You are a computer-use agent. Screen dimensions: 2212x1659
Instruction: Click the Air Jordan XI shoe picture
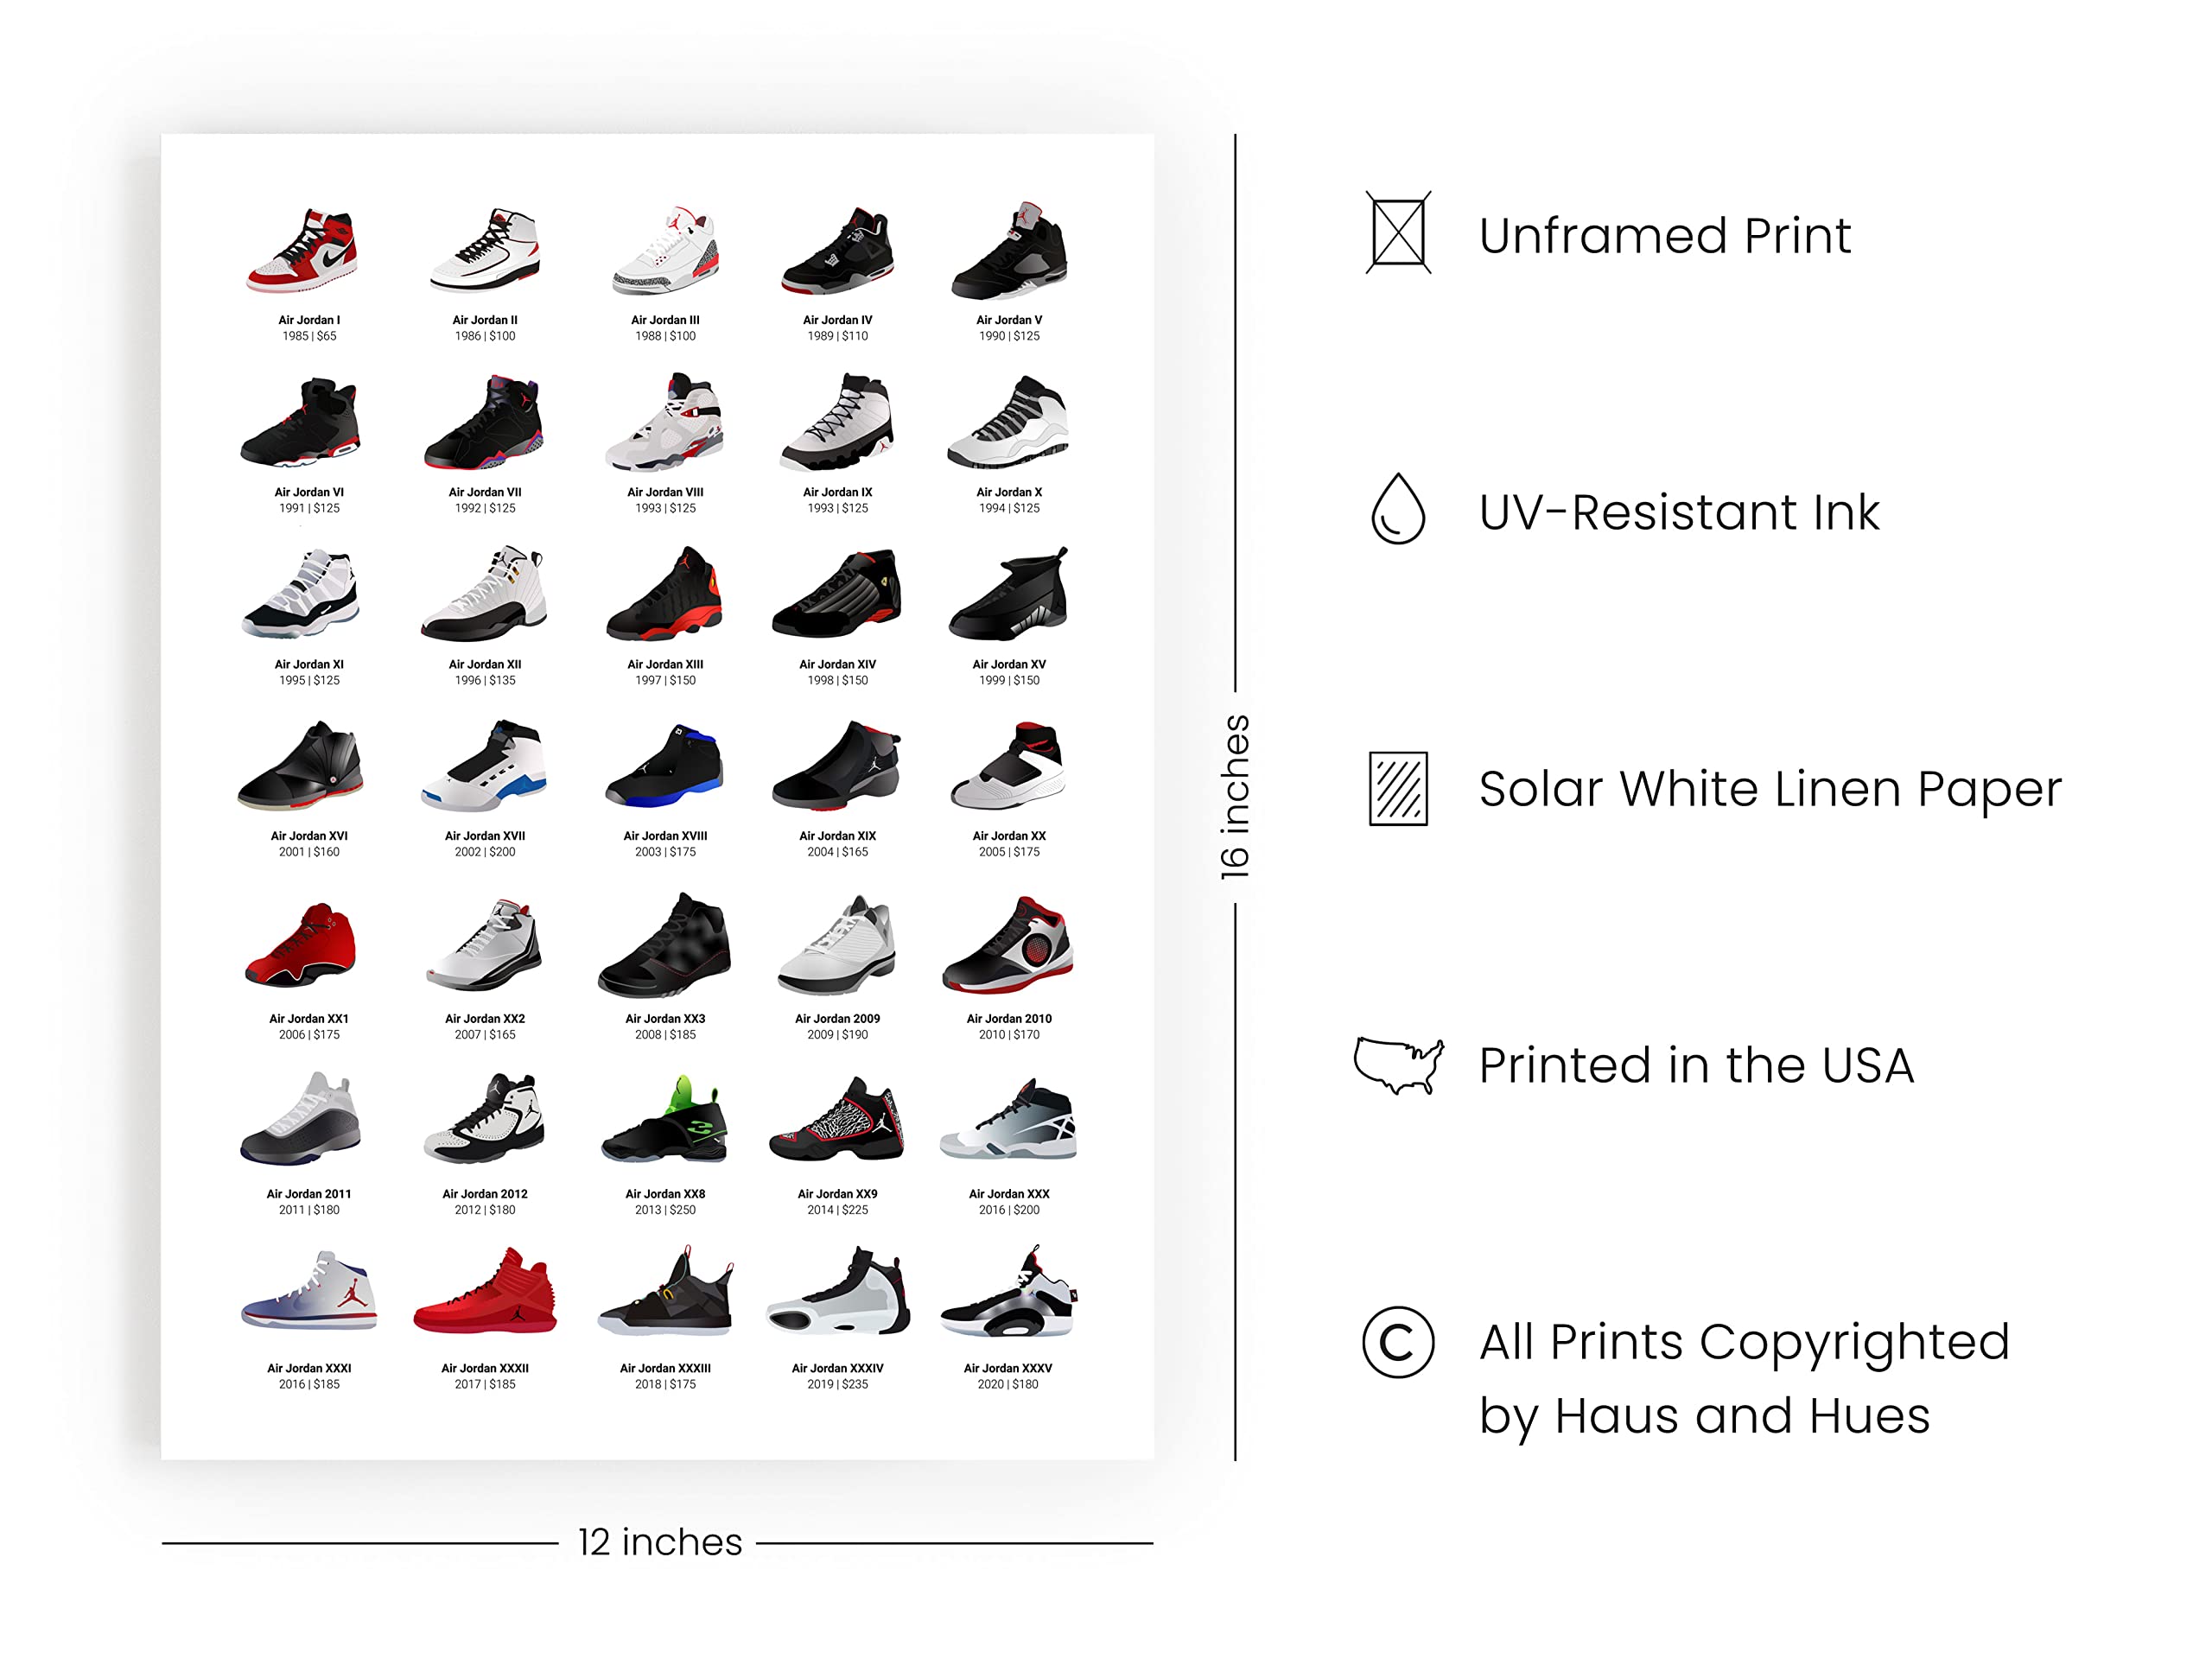point(301,593)
